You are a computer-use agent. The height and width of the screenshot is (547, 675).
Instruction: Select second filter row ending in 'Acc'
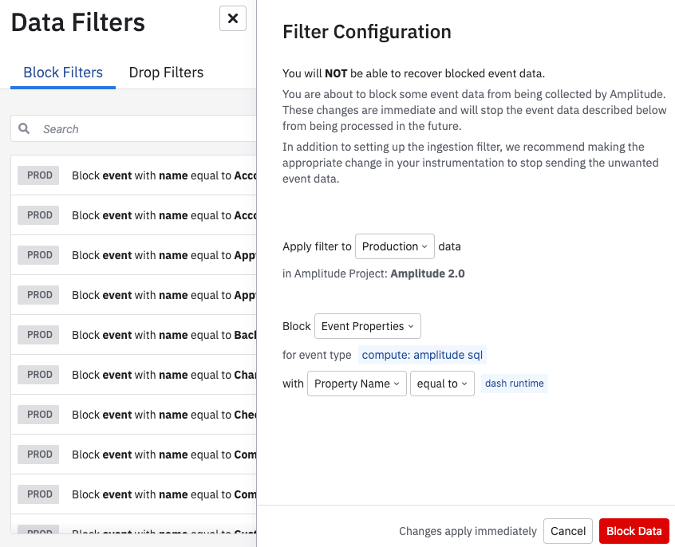[133, 215]
